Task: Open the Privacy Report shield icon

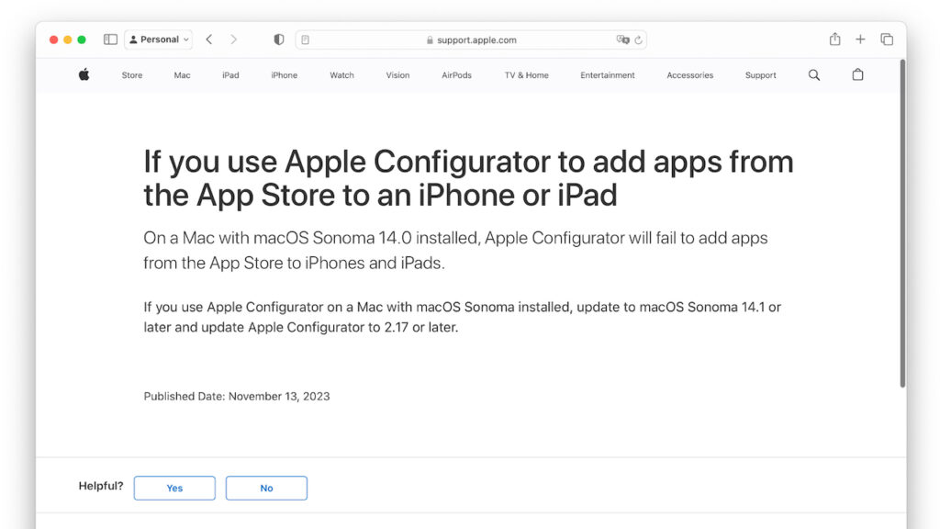Action: pos(278,39)
